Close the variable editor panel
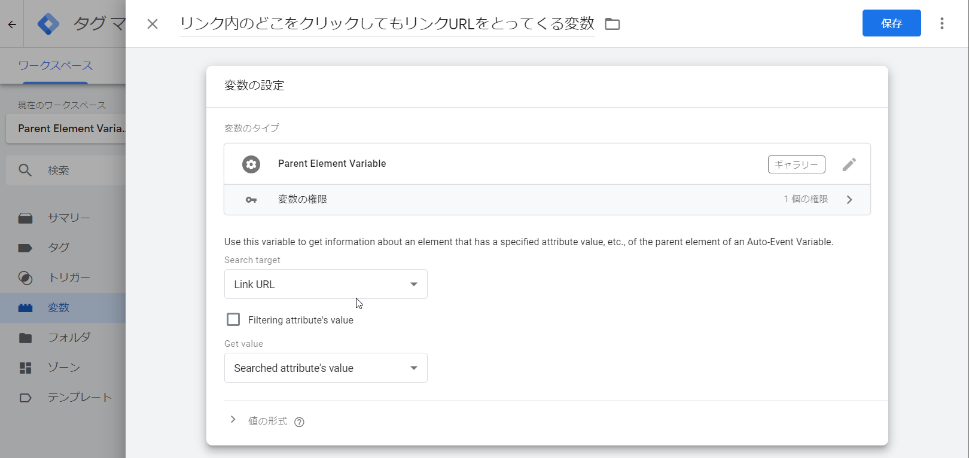This screenshot has width=969, height=458. pyautogui.click(x=153, y=24)
